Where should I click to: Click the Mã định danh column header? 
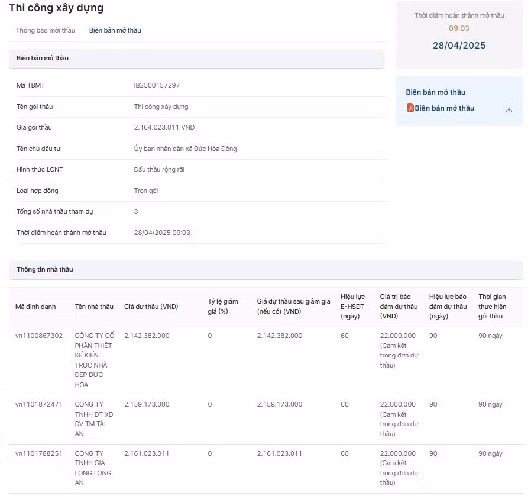click(x=35, y=307)
